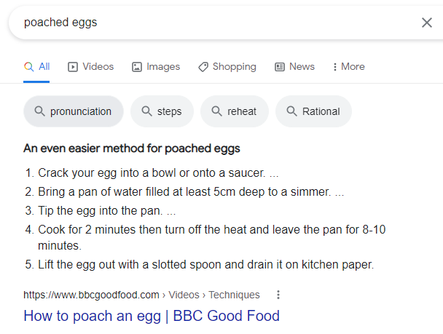Image resolution: width=443 pixels, height=334 pixels.
Task: Click the Videos play icon
Action: (x=73, y=67)
